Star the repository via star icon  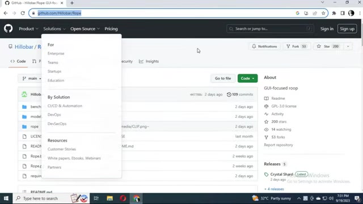click(319, 46)
